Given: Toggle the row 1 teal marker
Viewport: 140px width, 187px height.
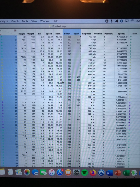Looking at the screenshot, I should click(x=2, y=37).
